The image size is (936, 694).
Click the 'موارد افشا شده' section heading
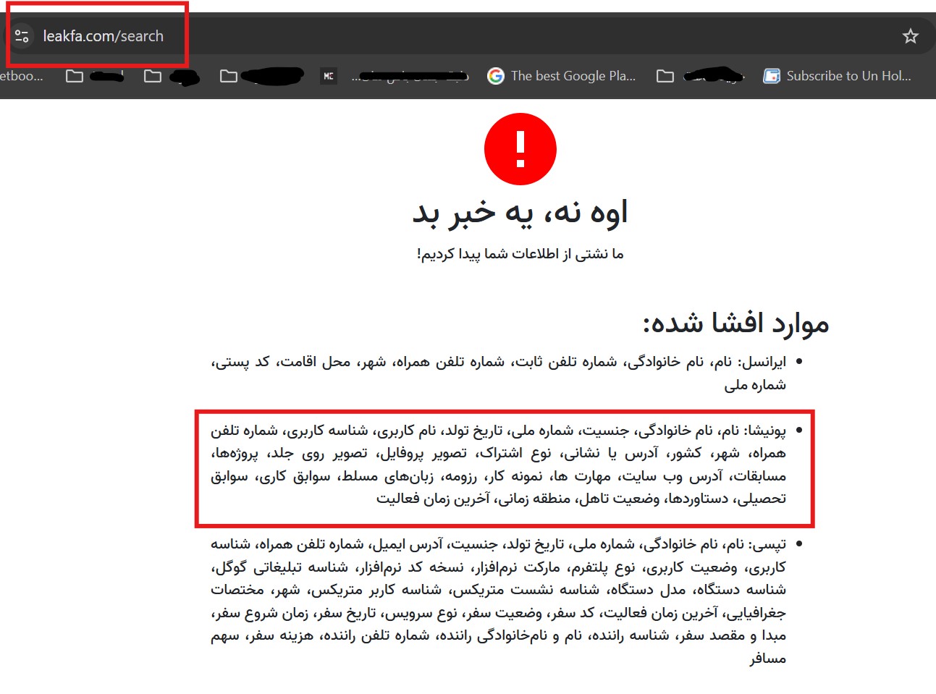[x=735, y=323]
